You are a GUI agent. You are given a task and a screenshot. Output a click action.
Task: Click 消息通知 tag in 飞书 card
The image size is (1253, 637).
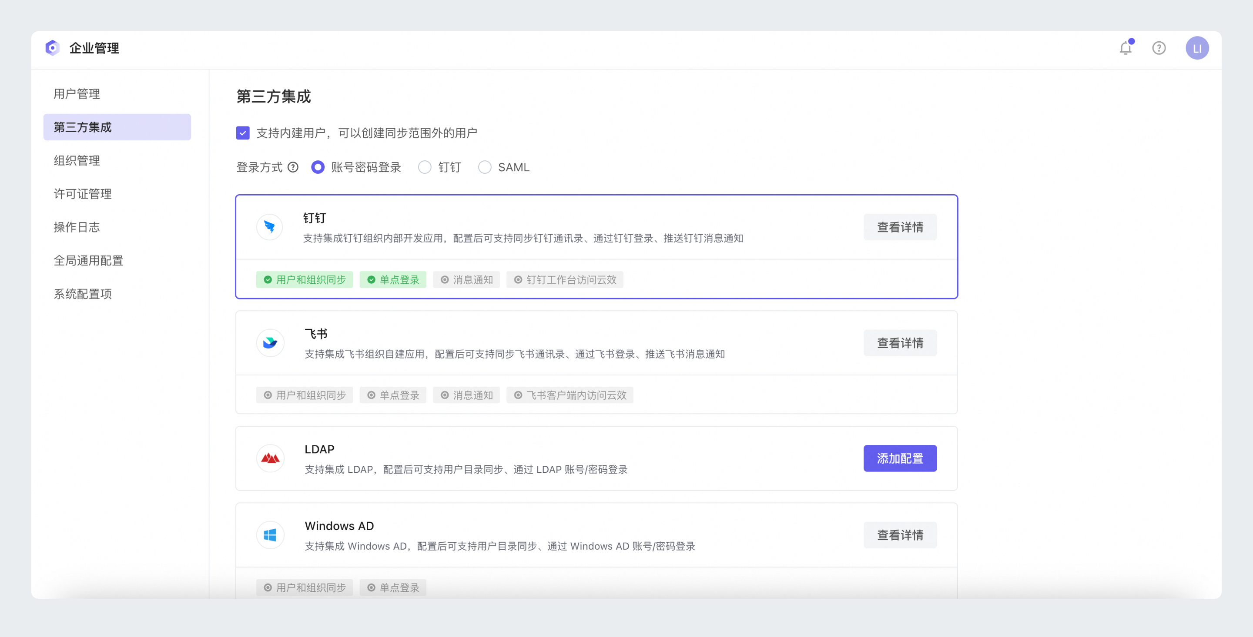coord(466,395)
